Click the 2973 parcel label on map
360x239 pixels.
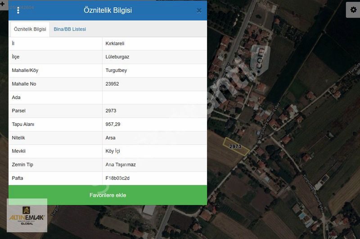(235, 147)
